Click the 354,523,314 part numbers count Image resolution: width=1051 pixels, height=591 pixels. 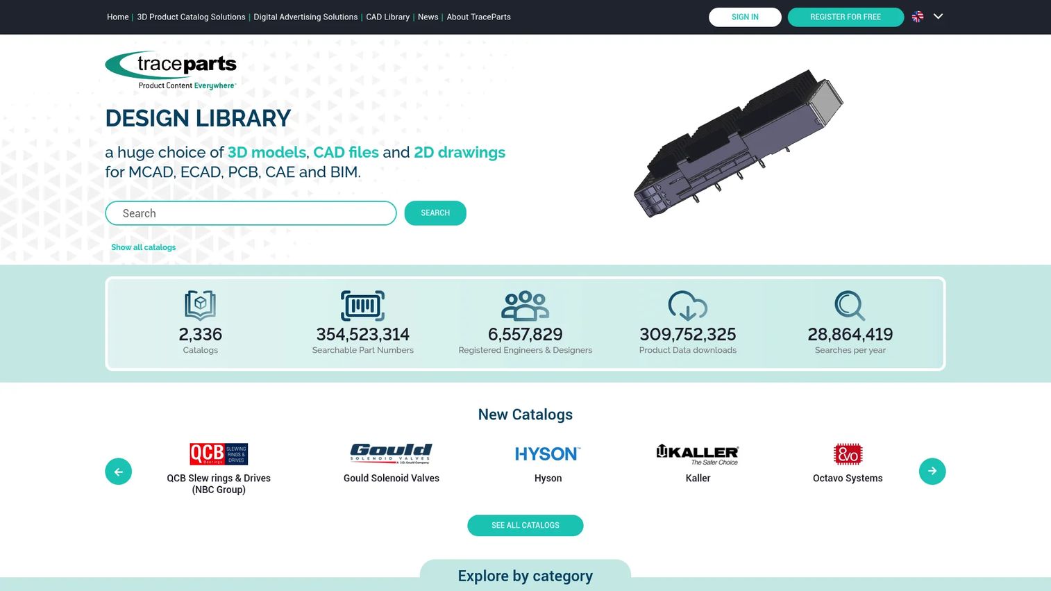[363, 335]
